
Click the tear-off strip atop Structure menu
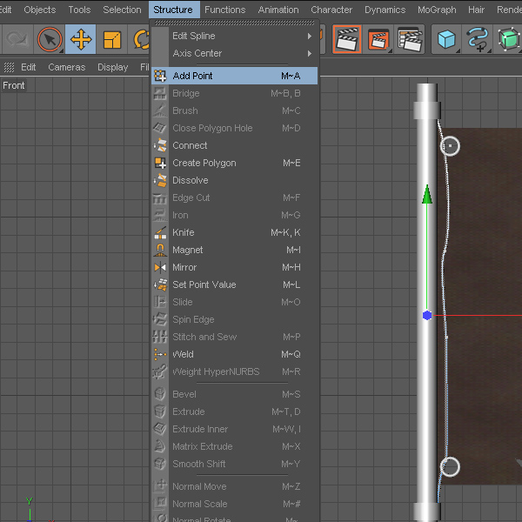tap(234, 23)
